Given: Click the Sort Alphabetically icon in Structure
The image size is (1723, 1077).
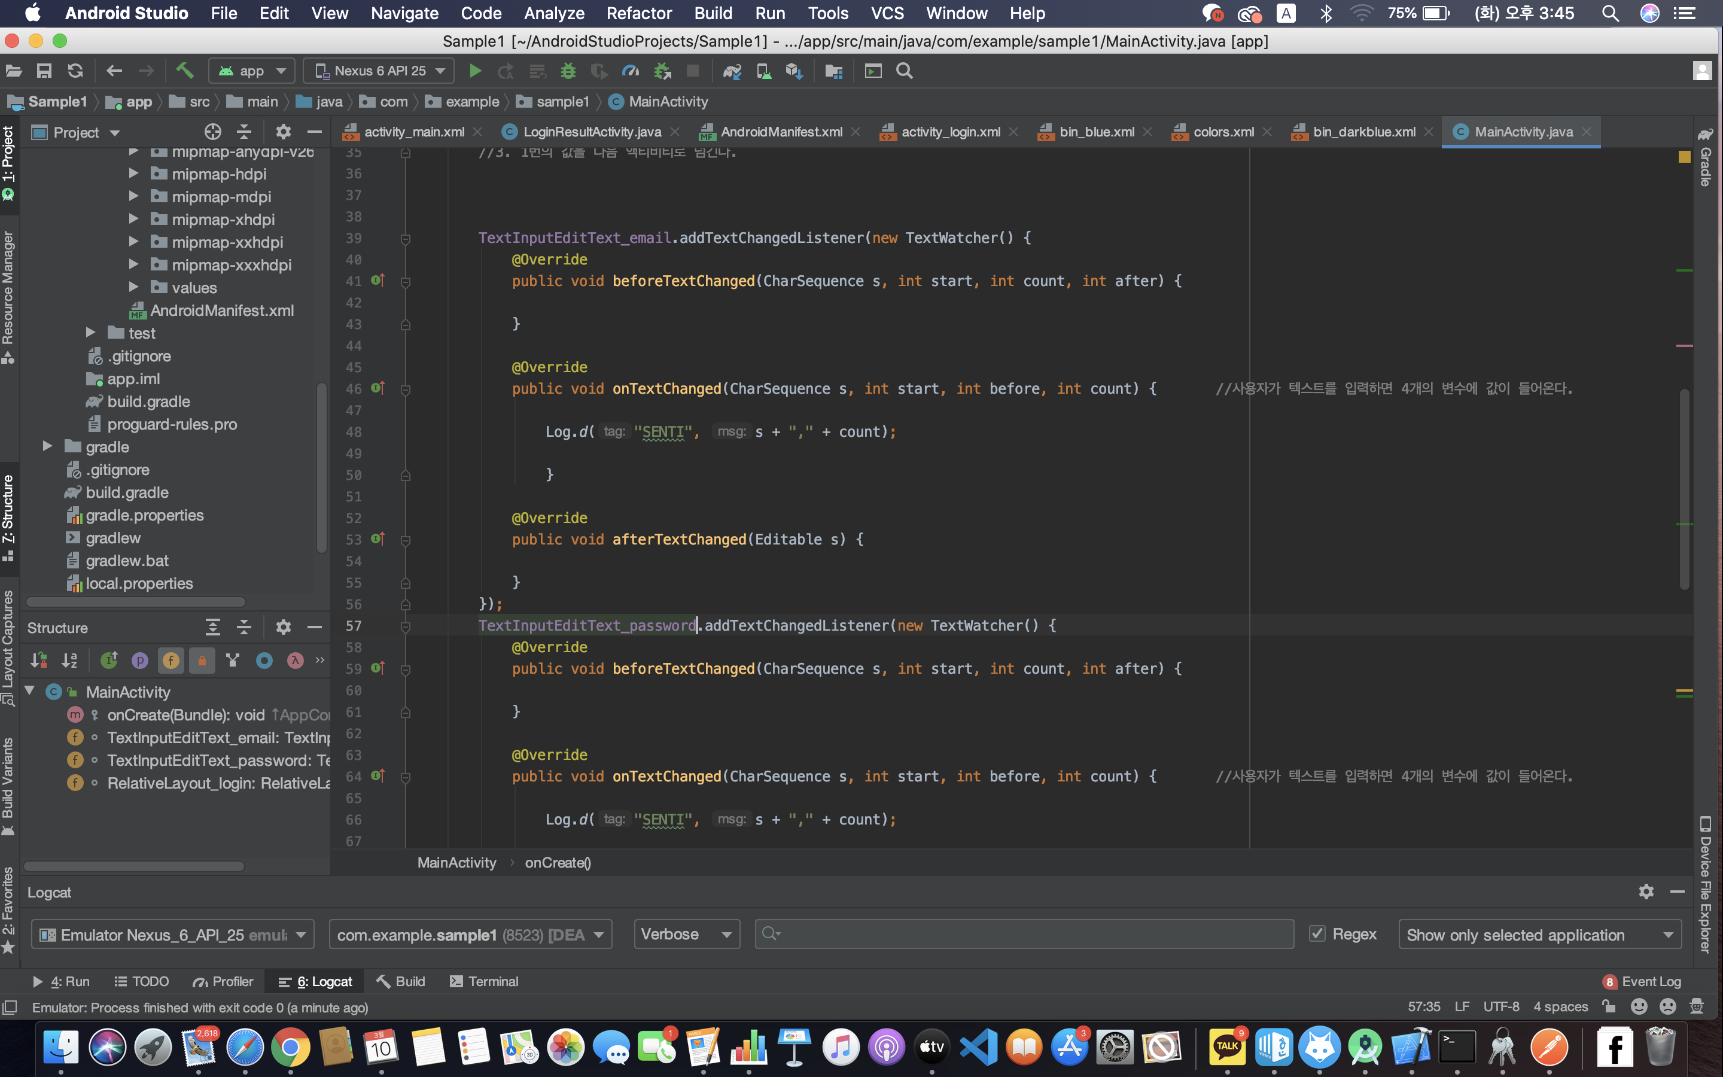Looking at the screenshot, I should click(69, 661).
